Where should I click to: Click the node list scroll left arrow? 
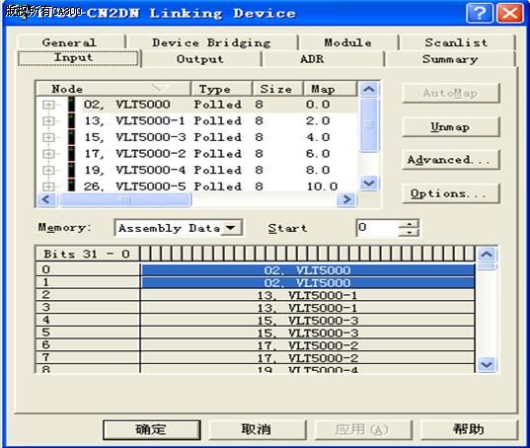tap(46, 199)
